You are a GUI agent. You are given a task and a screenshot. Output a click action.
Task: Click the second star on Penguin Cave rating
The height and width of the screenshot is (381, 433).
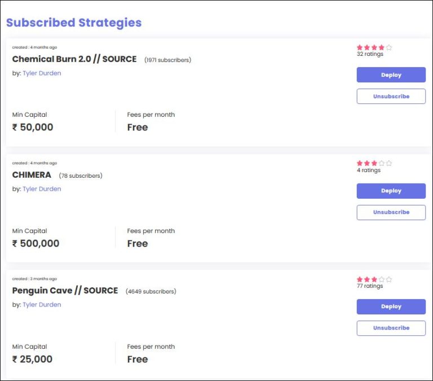(367, 279)
